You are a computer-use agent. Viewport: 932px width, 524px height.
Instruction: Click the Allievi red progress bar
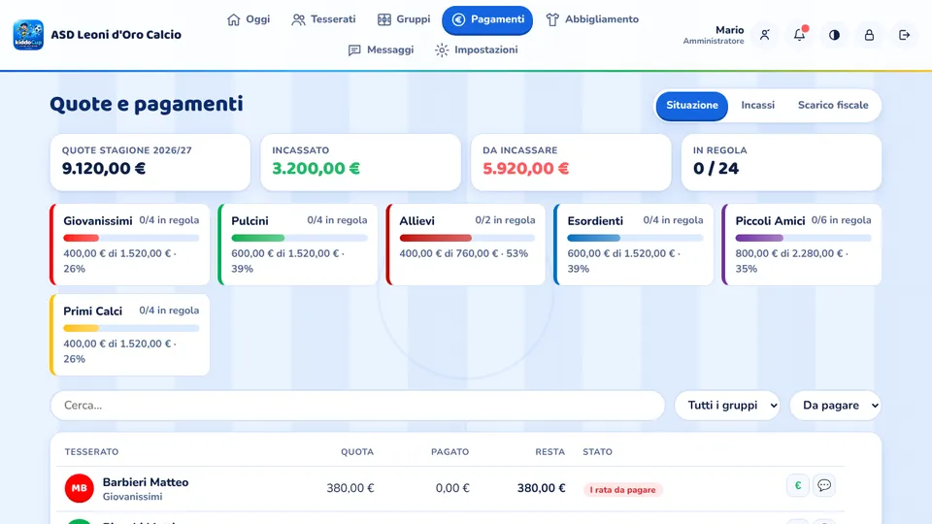467,239
